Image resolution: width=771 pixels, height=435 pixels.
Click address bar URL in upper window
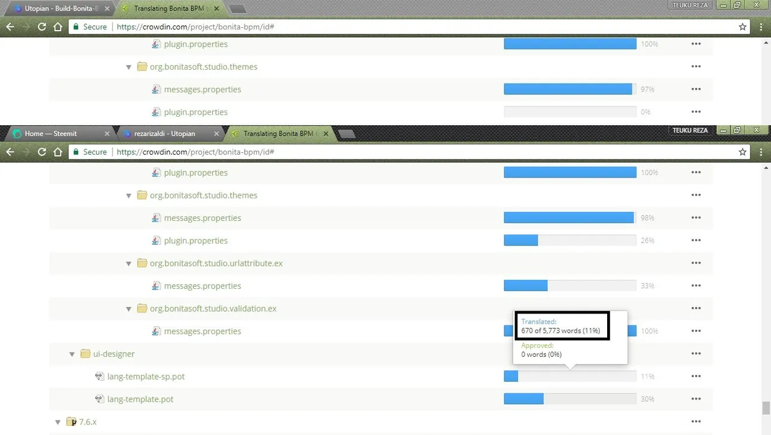tap(195, 27)
